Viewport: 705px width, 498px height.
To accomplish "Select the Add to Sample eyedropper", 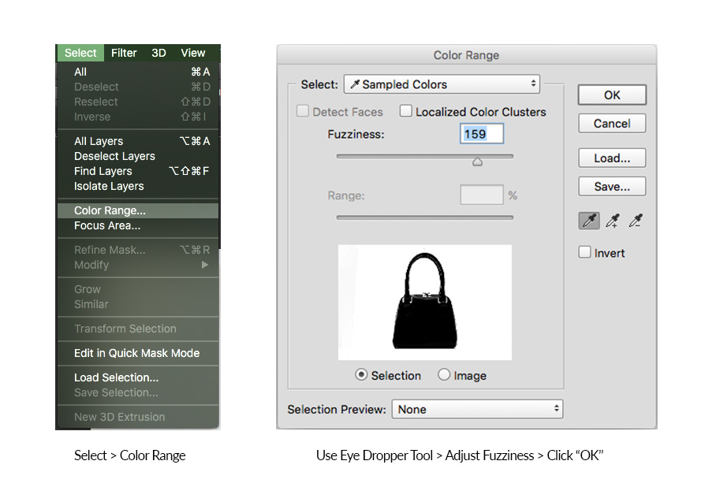I will pyautogui.click(x=612, y=221).
